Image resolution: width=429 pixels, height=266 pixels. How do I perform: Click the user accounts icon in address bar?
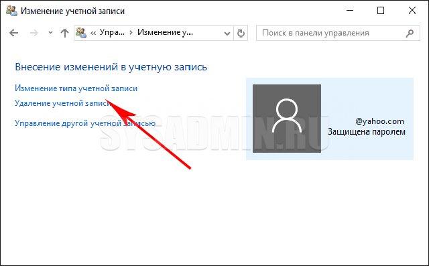pyautogui.click(x=81, y=33)
